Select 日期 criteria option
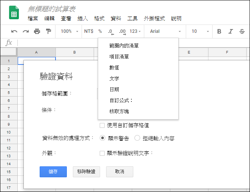Image resolution: width=250 pixels, height=192 pixels. pyautogui.click(x=138, y=89)
